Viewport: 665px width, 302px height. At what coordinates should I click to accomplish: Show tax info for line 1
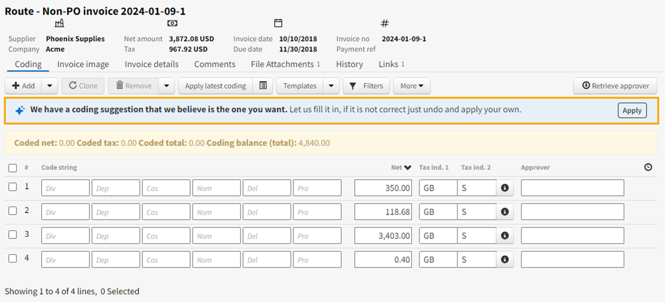(505, 188)
